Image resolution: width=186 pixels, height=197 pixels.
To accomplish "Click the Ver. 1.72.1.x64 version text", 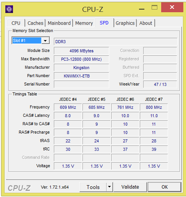I will (55, 187).
